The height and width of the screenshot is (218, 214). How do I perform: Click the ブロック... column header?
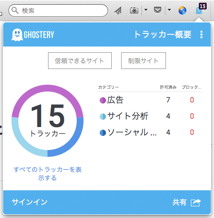coord(192,87)
